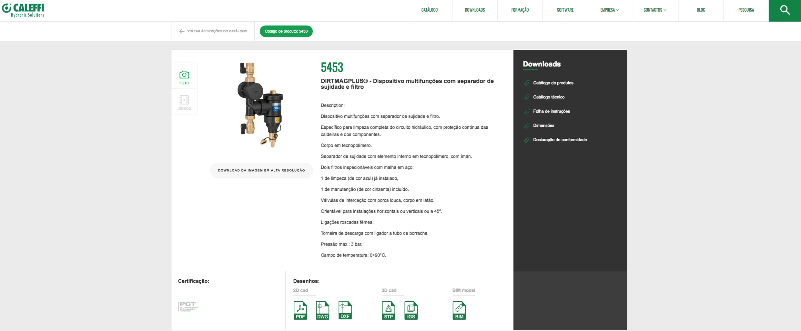
Task: Click the Downloads sidebar heading
Action: tap(542, 64)
